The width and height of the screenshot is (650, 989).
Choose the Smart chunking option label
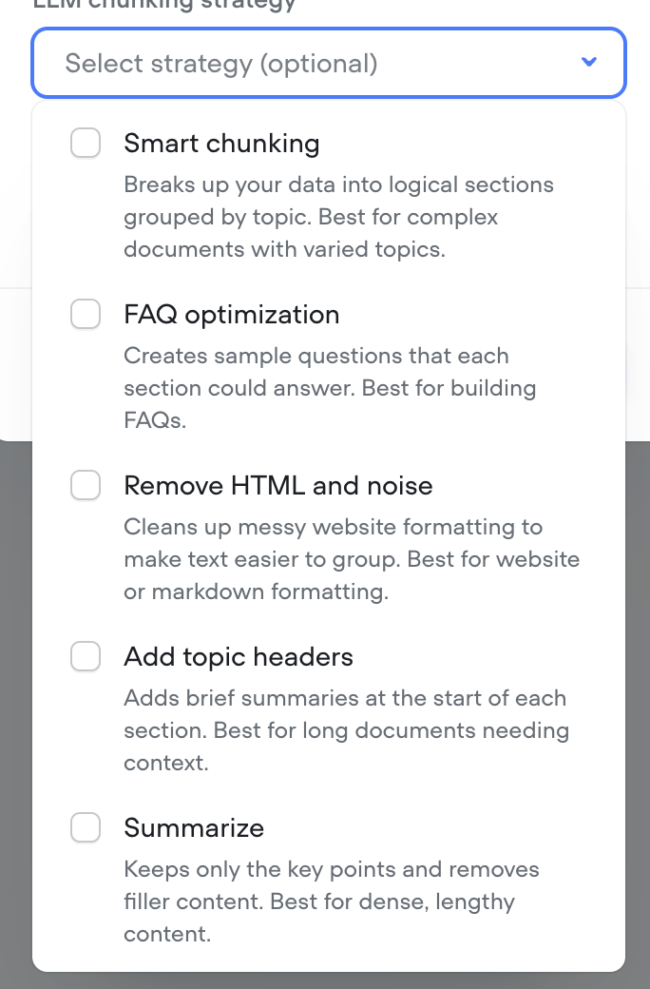[222, 144]
